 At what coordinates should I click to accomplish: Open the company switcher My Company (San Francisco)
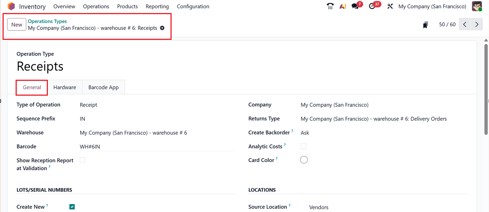(432, 7)
